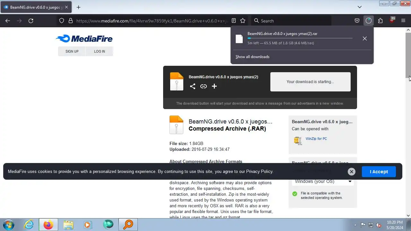Open the extensions puzzle icon

[x=380, y=21]
